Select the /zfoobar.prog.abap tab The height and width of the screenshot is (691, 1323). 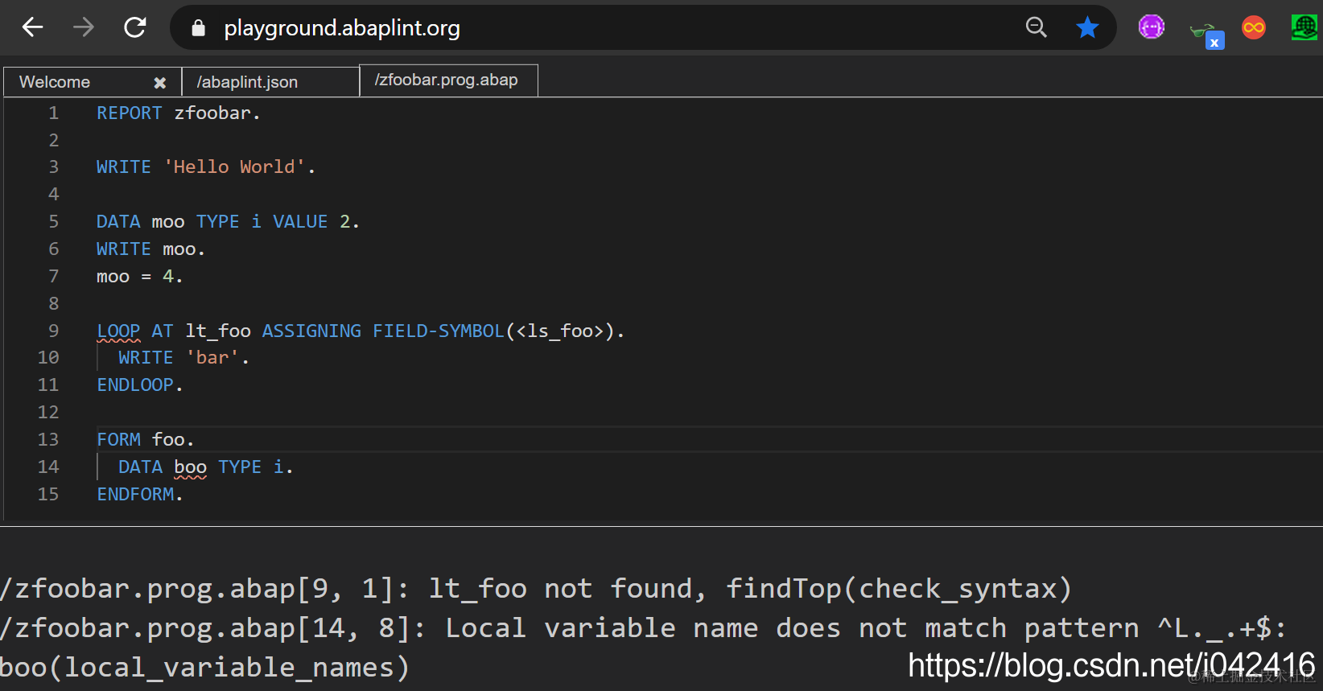tap(448, 80)
